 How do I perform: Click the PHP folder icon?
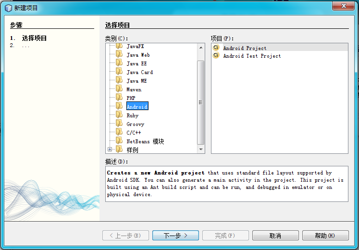[x=119, y=98]
